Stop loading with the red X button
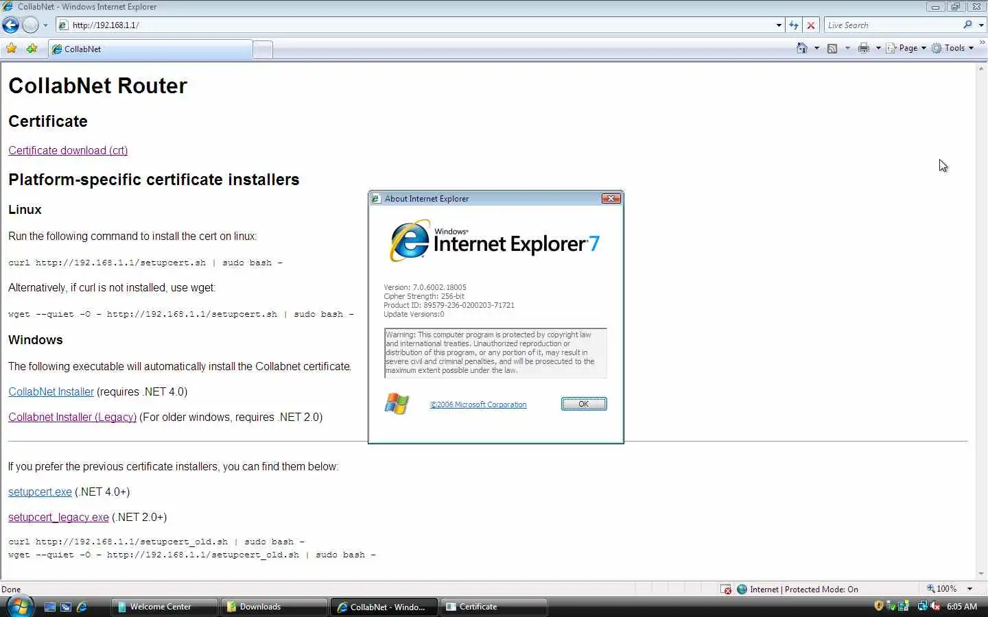 click(811, 25)
